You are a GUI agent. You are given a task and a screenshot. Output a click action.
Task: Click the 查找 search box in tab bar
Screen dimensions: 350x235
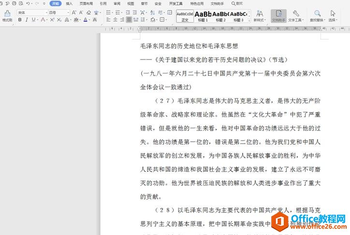[x=237, y=3]
